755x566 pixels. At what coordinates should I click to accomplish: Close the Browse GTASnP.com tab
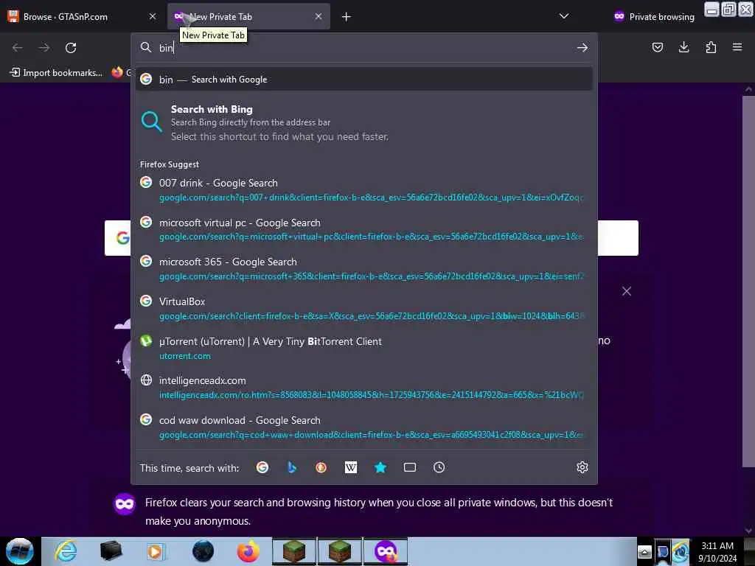[153, 16]
